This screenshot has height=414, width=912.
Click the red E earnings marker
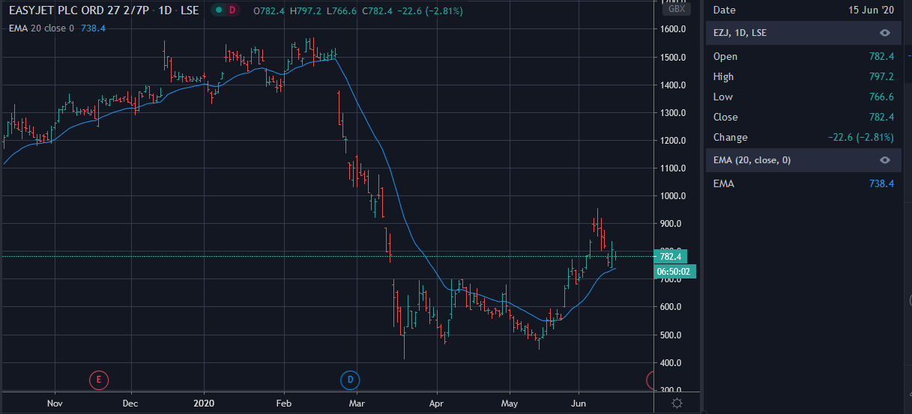[x=98, y=380]
